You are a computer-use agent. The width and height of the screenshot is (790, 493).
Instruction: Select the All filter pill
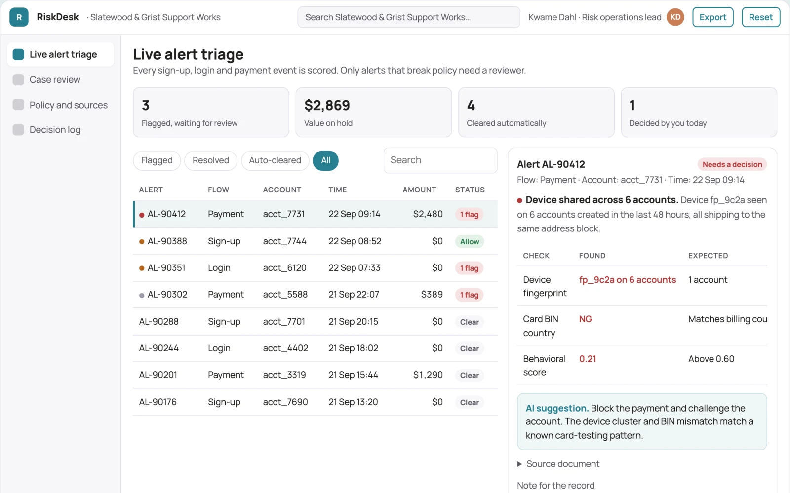pyautogui.click(x=326, y=160)
